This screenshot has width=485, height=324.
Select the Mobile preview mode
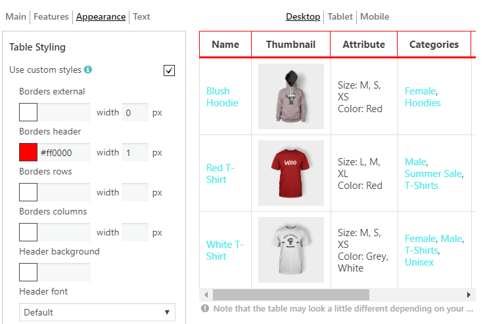pyautogui.click(x=375, y=16)
